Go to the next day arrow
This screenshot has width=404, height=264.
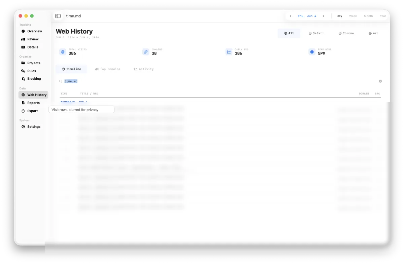(x=324, y=16)
